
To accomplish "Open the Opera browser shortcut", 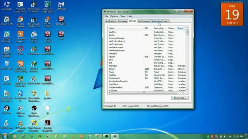I will (x=20, y=50).
